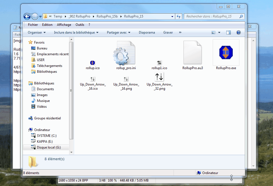Select the RollupPro.au3 file

(192, 53)
